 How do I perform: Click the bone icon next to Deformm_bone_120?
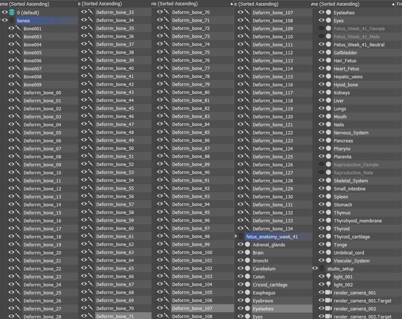click(x=247, y=116)
